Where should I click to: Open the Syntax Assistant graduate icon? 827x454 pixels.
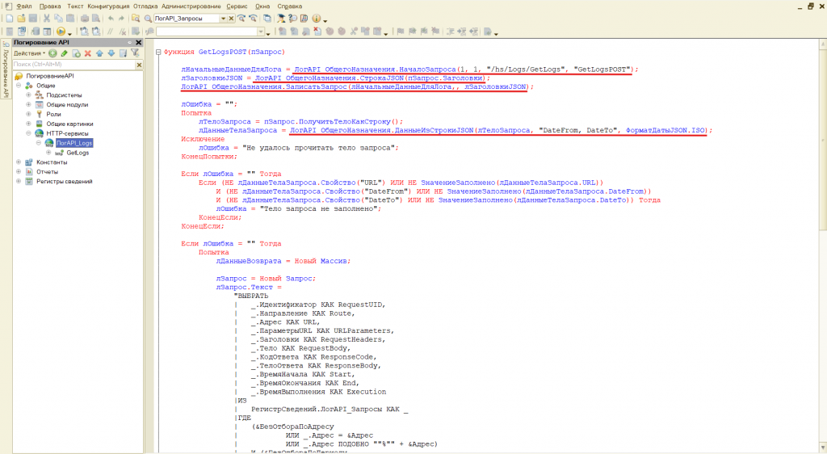click(x=281, y=19)
